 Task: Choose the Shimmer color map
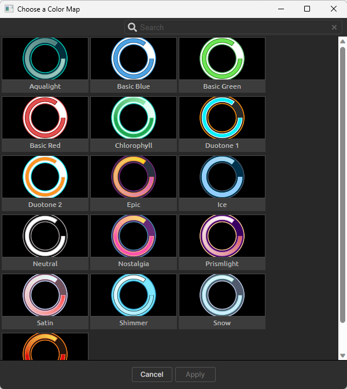point(134,301)
